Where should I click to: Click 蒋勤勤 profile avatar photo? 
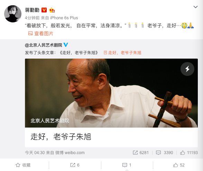click(x=13, y=14)
